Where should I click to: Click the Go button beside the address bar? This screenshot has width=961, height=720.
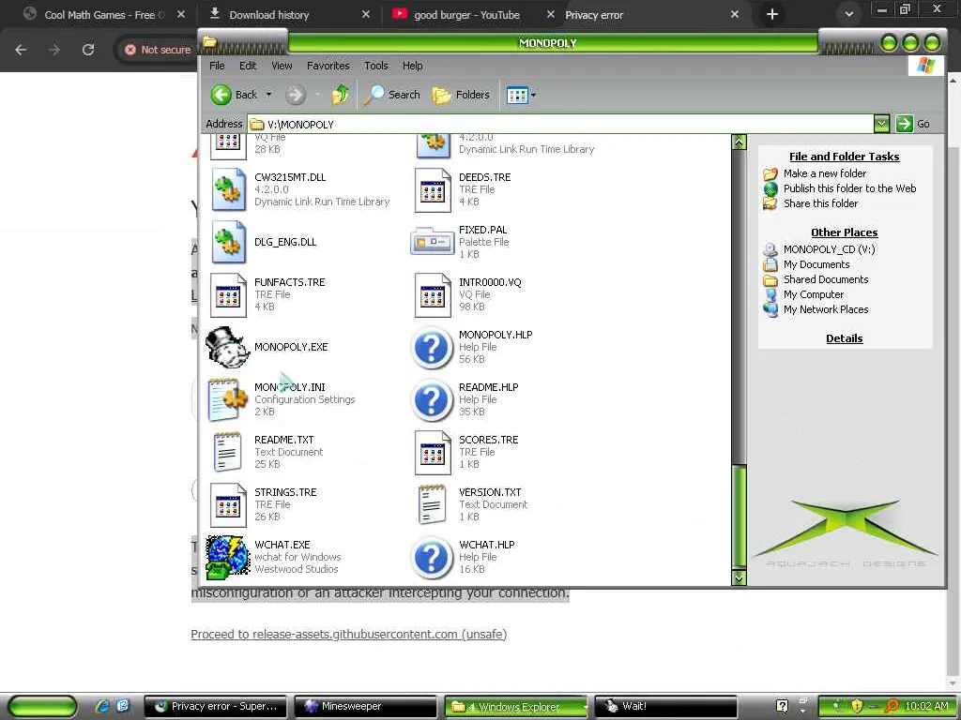pos(912,124)
